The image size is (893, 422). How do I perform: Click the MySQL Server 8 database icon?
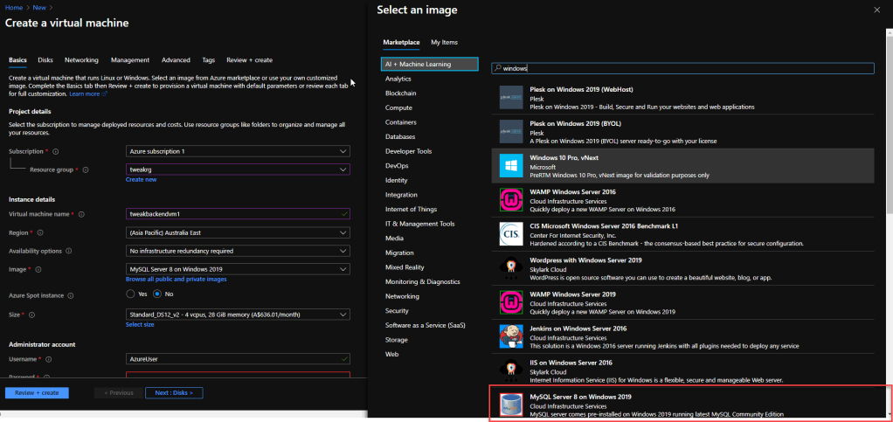coord(511,405)
